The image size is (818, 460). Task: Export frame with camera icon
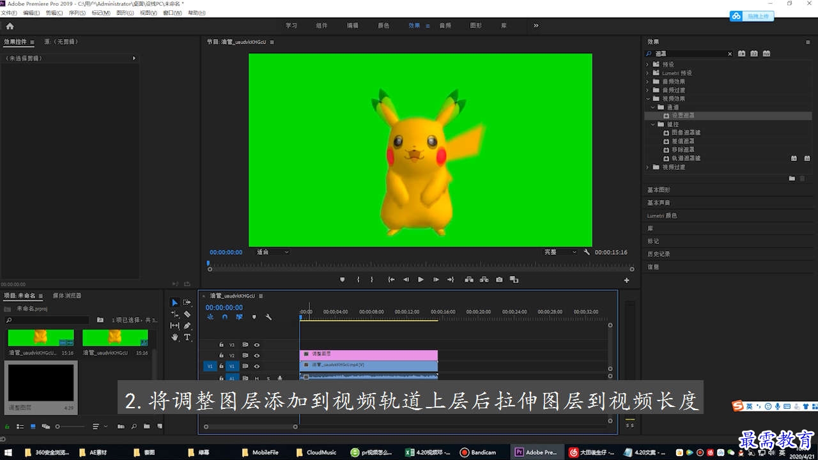click(499, 279)
